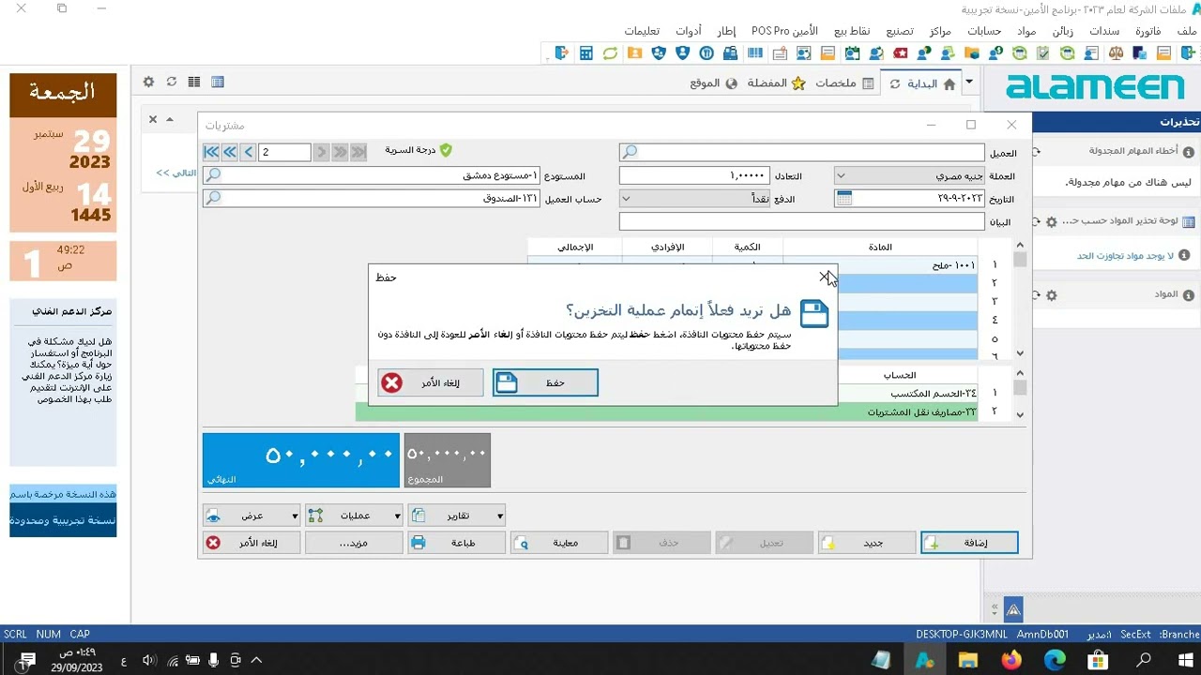The width and height of the screenshot is (1201, 675).
Task: Open the calculator from the main toolbar
Action: coord(586,53)
